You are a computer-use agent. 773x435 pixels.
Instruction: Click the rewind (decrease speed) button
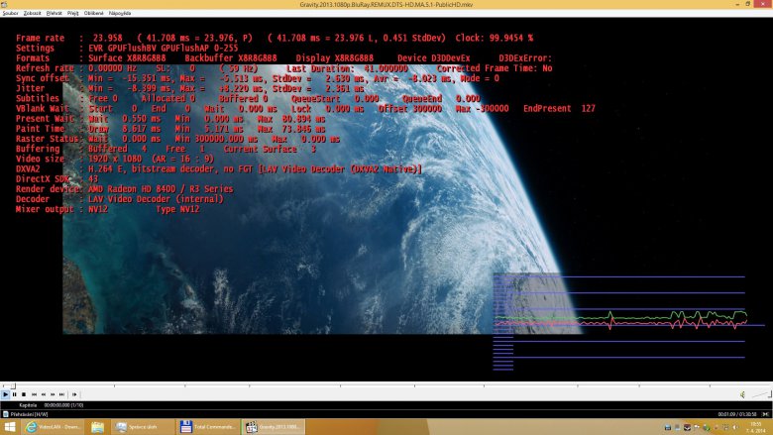tap(44, 394)
